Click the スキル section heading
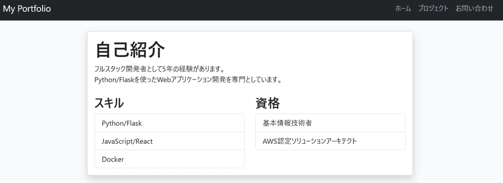 pos(109,103)
